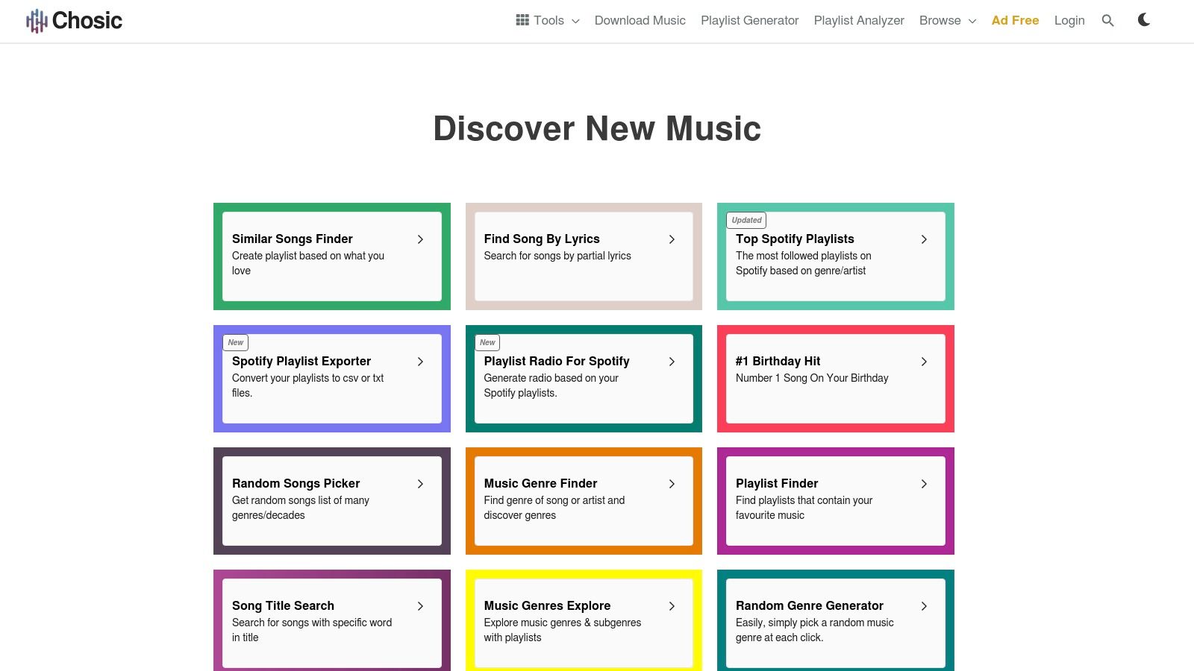The width and height of the screenshot is (1194, 671).
Task: Open Song Title Search title
Action: pos(283,605)
